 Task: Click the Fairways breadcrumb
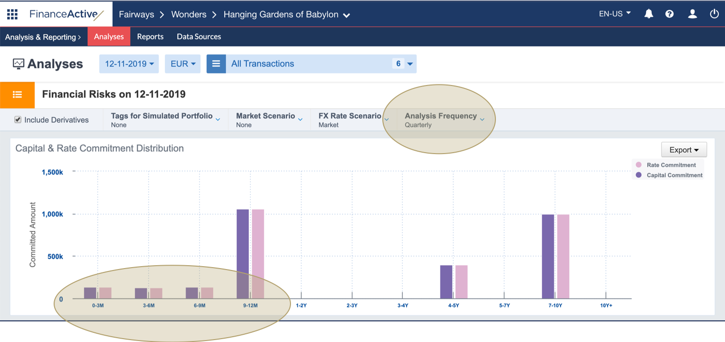[x=136, y=14]
